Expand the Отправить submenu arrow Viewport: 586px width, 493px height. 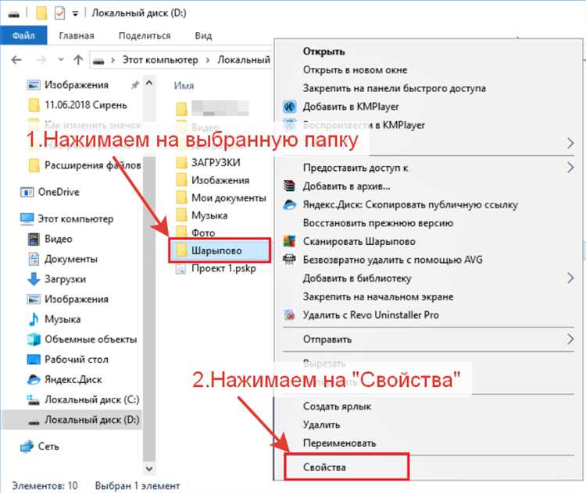coord(570,339)
